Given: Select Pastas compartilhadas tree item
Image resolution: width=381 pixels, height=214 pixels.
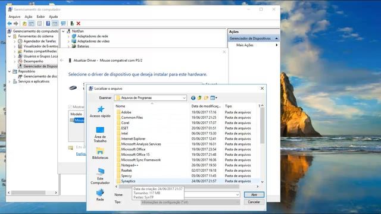Looking at the screenshot, I should click(40, 51).
